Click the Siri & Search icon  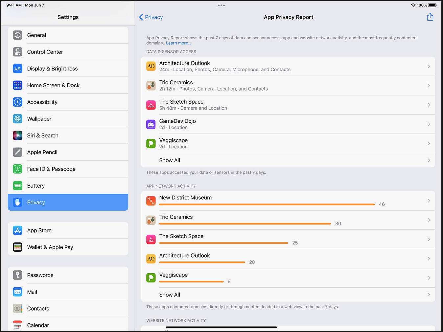pos(18,135)
